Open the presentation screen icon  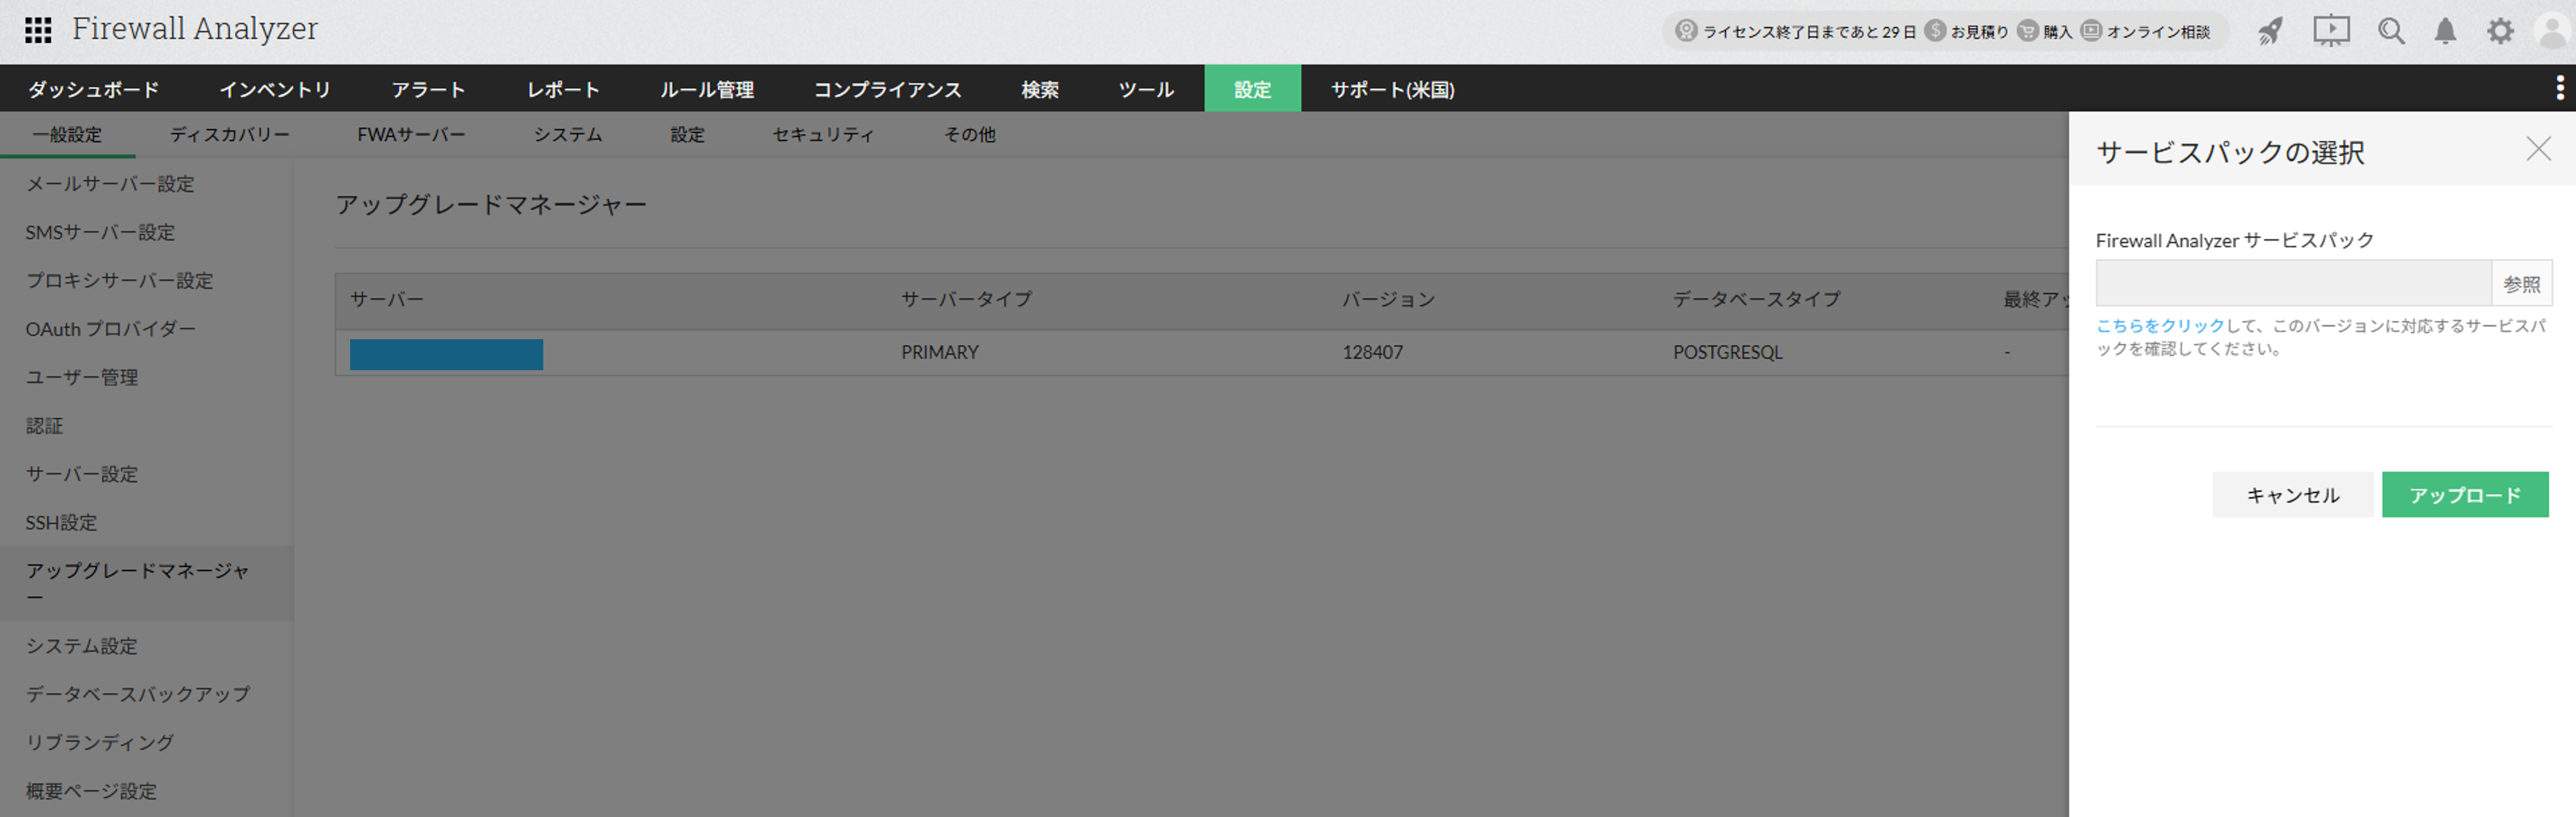point(2330,31)
